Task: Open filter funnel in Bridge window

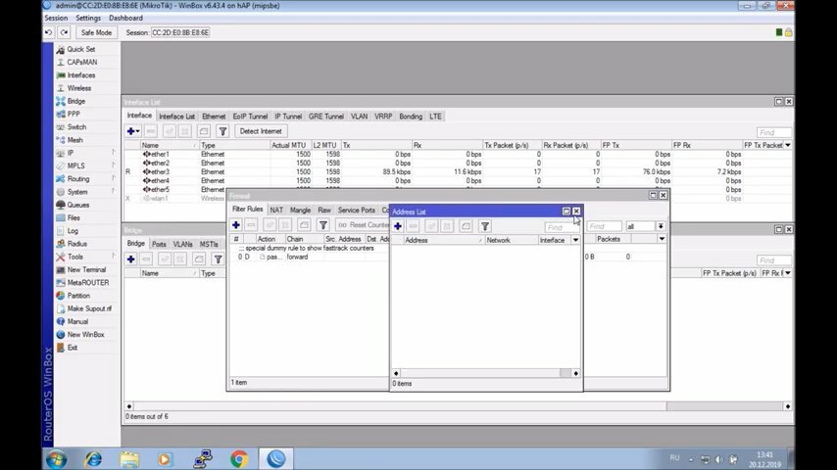Action: (218, 259)
